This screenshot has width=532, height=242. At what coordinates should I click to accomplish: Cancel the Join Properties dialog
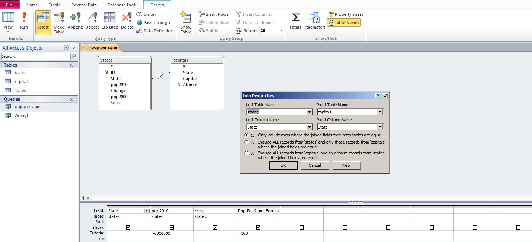(315, 165)
